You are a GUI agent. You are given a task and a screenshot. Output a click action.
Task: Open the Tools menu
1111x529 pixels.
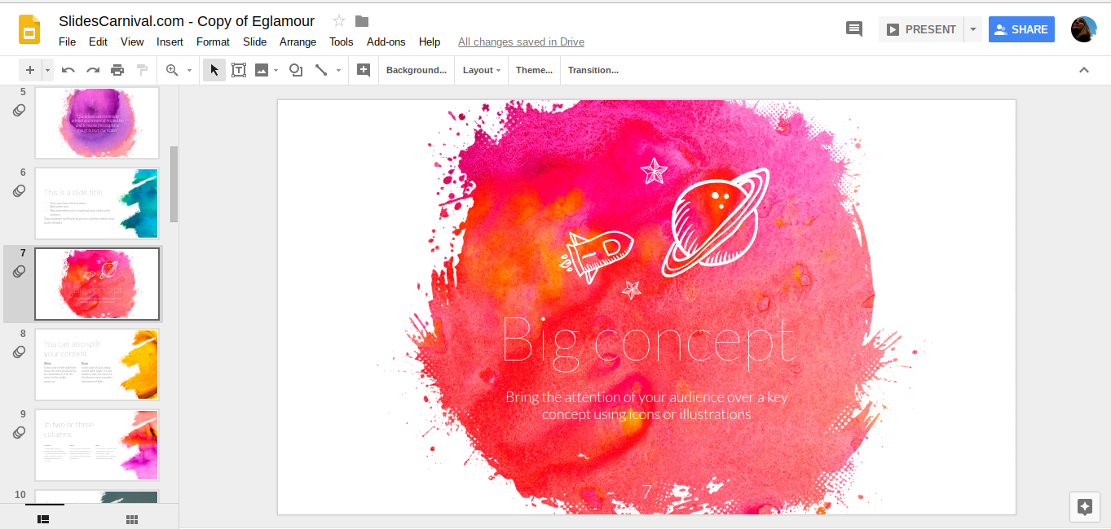tap(342, 42)
